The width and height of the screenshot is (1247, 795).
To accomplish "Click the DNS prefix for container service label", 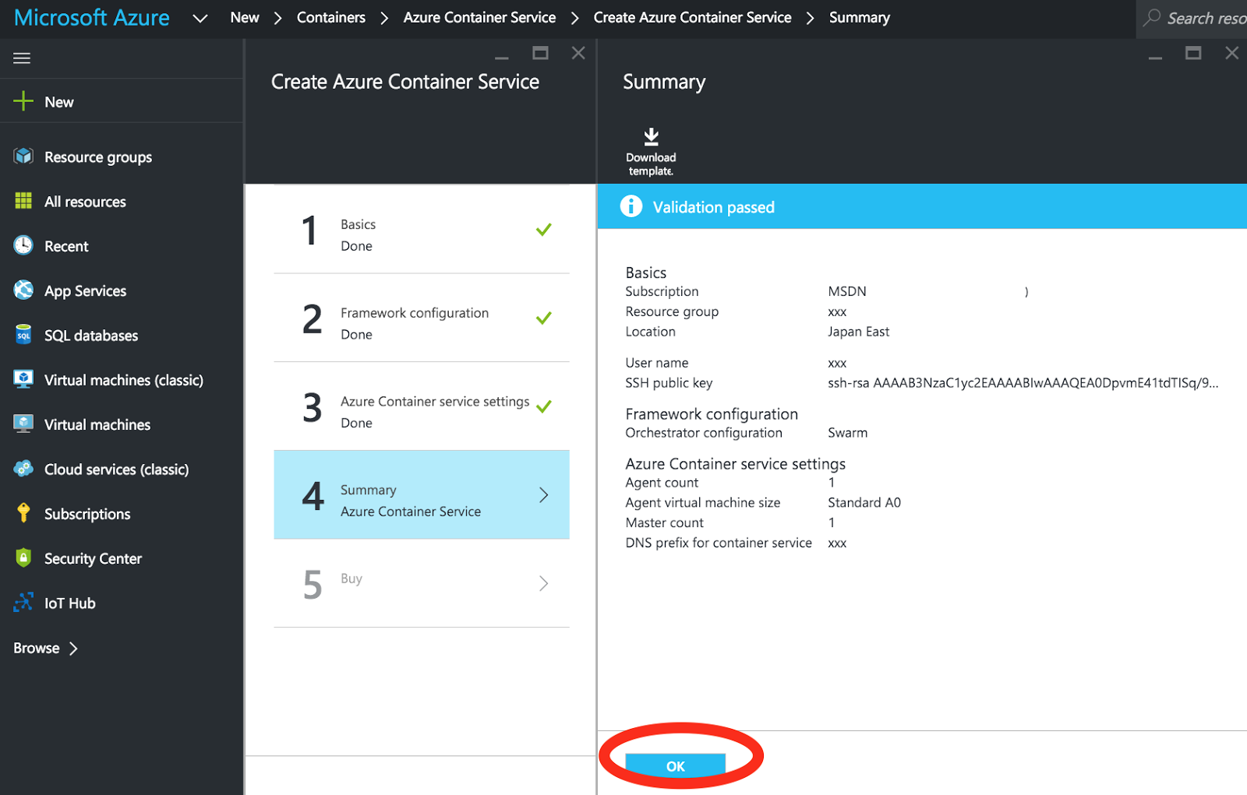I will [719, 543].
